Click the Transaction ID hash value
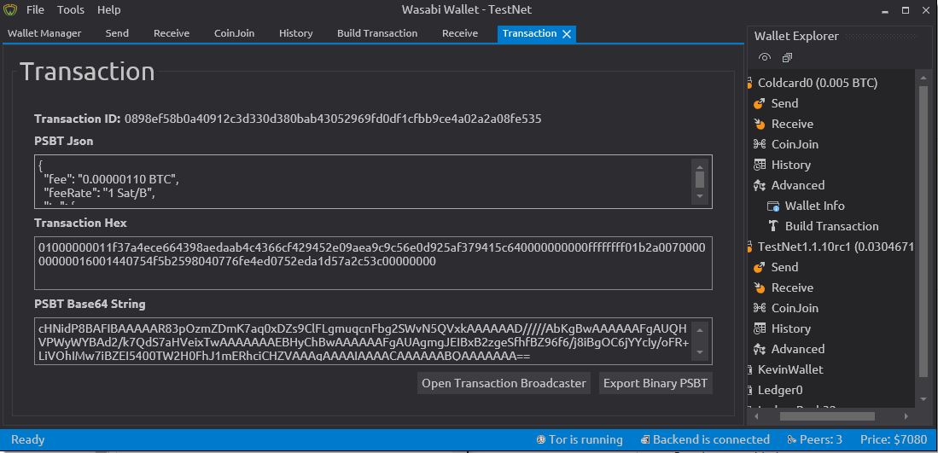Screen dimensions: 938x453 (333, 119)
